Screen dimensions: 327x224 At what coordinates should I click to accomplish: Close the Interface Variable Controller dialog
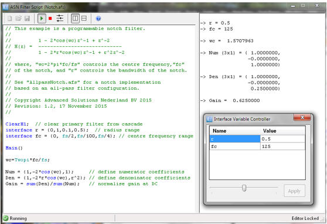302,117
